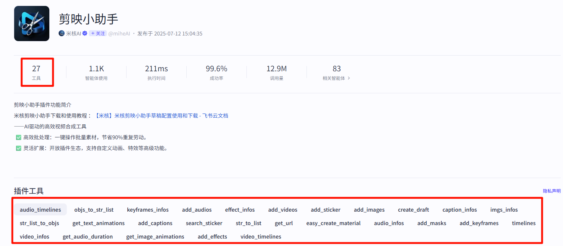The height and width of the screenshot is (246, 563).
Task: Click the 剪映小助手 scissors app icon
Action: [32, 24]
